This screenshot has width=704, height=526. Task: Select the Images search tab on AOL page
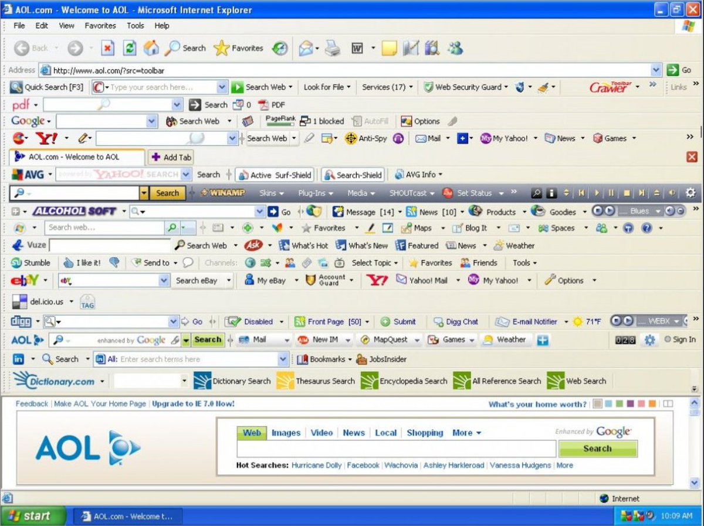click(x=286, y=433)
